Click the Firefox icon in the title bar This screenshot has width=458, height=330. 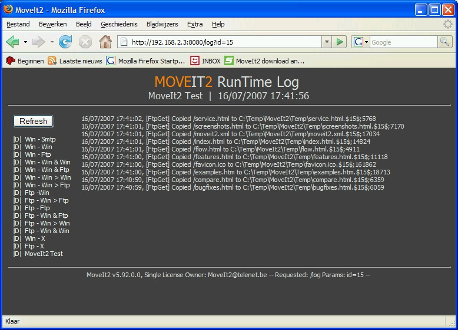click(8, 9)
